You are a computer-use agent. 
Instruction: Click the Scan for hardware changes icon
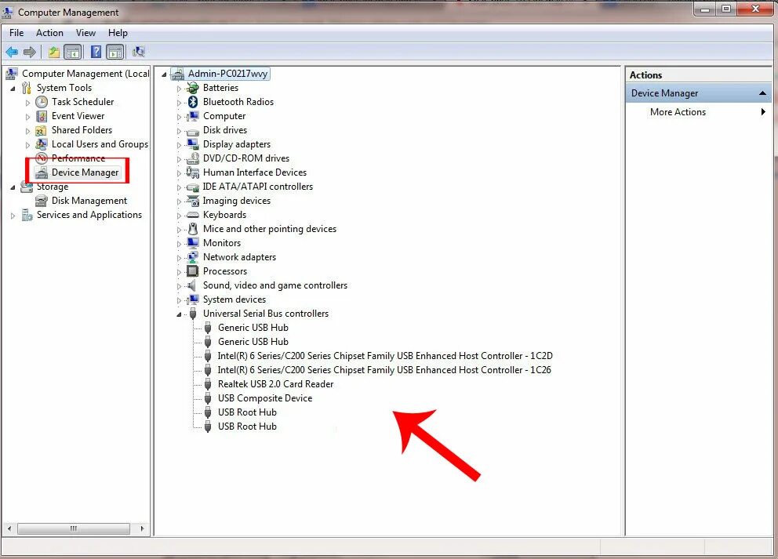click(139, 52)
